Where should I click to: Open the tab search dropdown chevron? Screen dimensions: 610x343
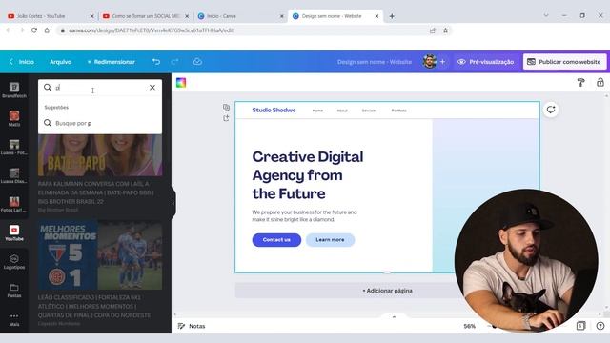coord(546,15)
